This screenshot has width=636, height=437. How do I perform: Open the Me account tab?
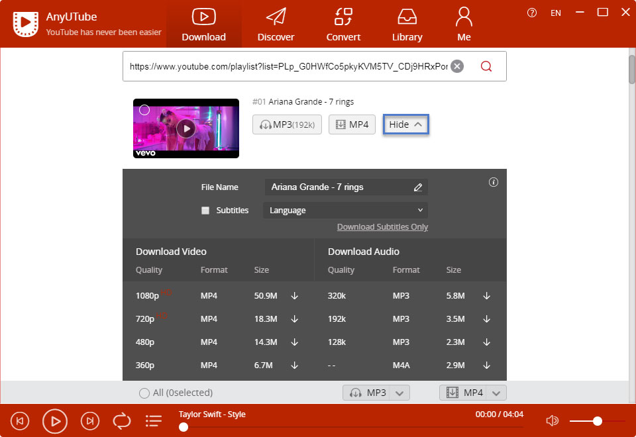tap(464, 24)
